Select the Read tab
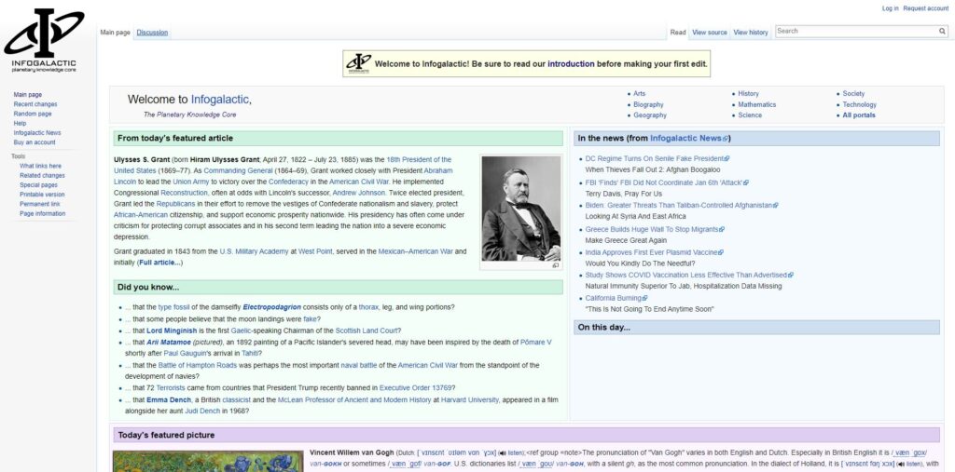 click(678, 33)
